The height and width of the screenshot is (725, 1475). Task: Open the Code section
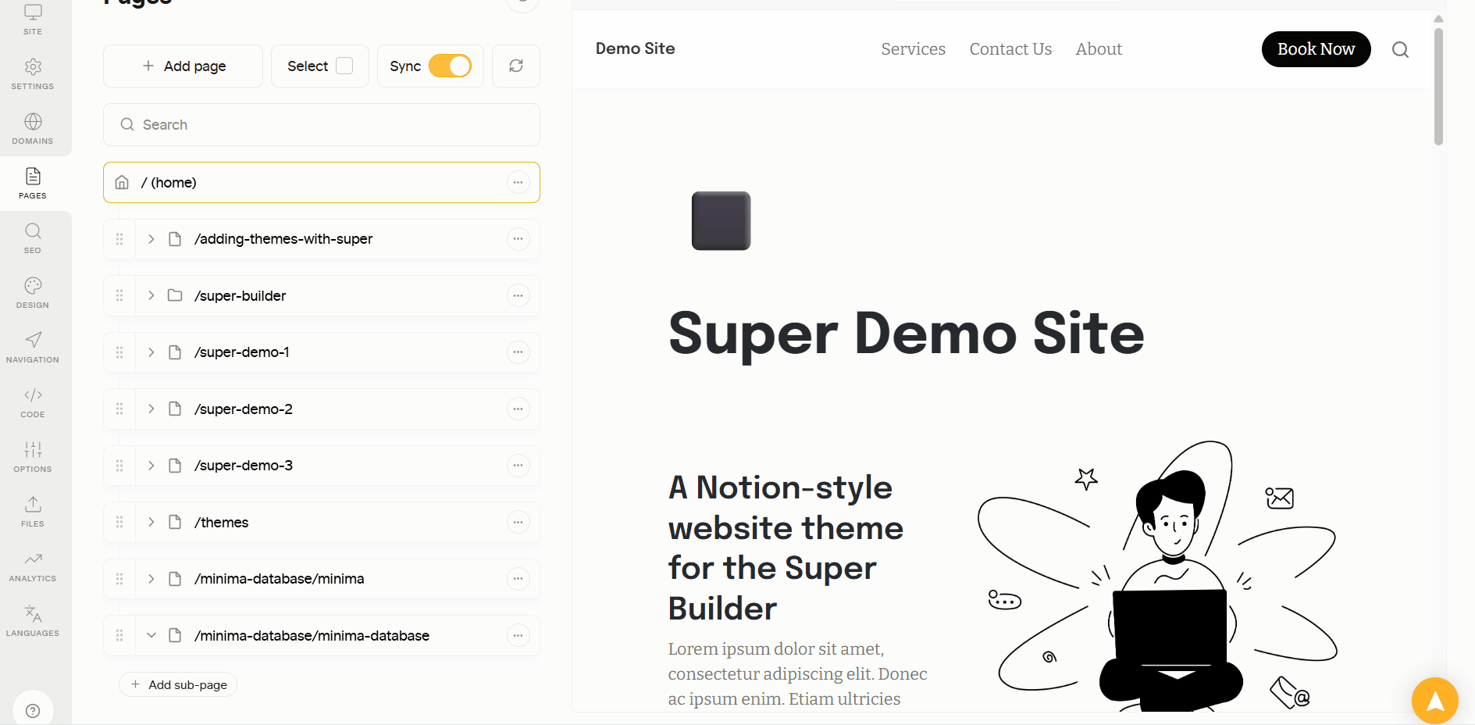pyautogui.click(x=33, y=402)
